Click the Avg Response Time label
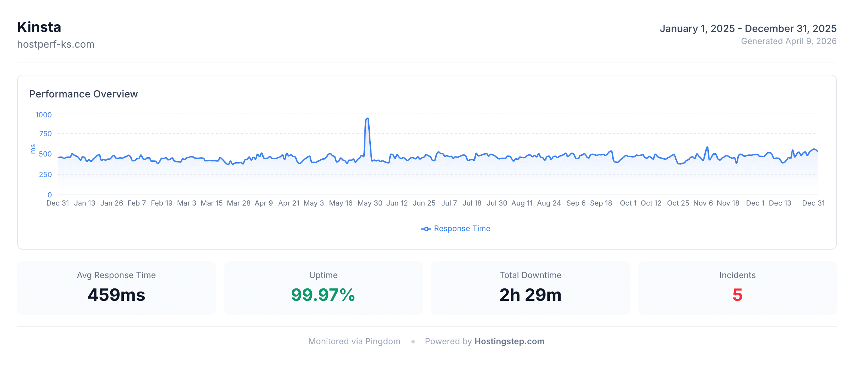This screenshot has height=367, width=854. point(116,275)
